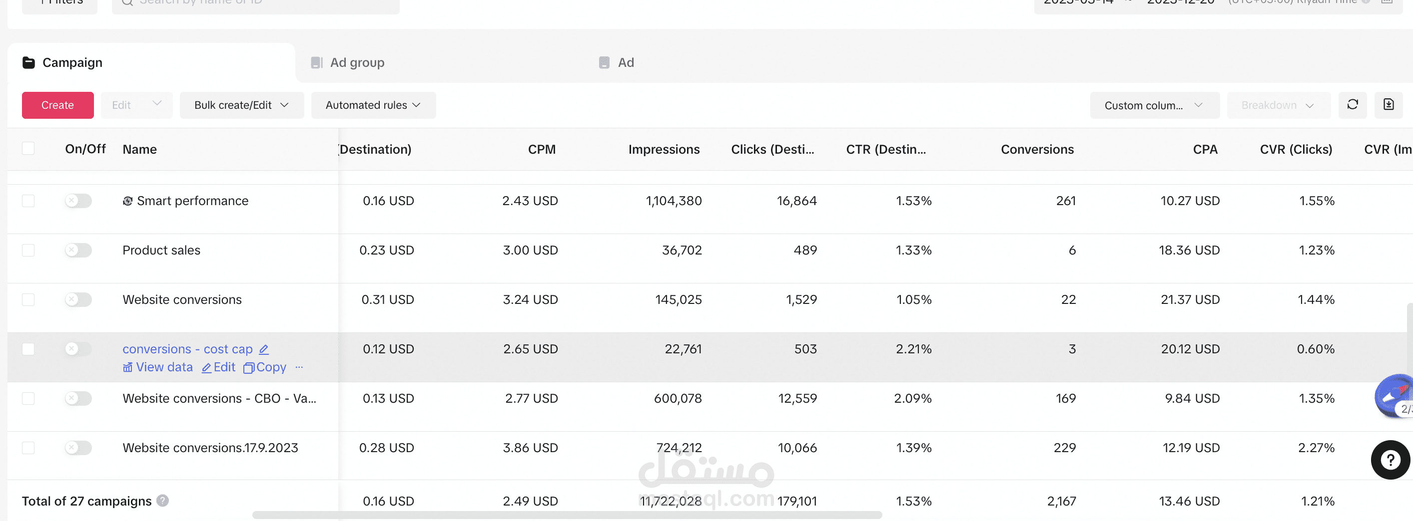Expand the Automated rules dropdown

point(373,105)
